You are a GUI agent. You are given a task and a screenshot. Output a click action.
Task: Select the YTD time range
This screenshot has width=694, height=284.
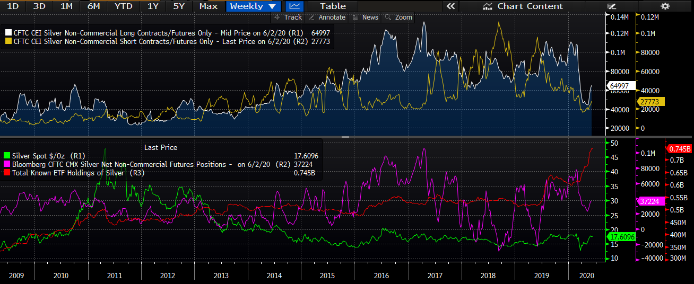coord(124,6)
